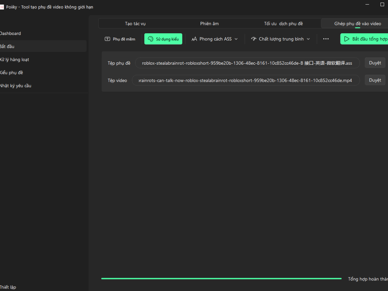Browse for subtitle file with Duyệt button

coord(375,63)
